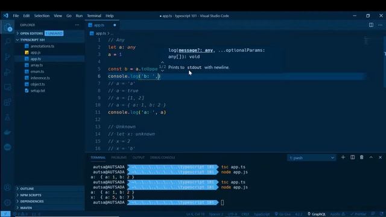Open the Explorer view in activity bar
This screenshot has width=386, height=217.
click(7, 27)
